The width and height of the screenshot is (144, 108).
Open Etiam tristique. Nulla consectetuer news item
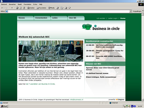click(x=101, y=77)
